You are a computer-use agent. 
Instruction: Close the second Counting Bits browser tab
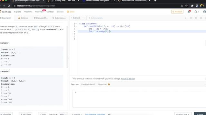tap(79, 1)
